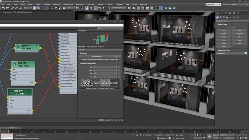The width and height of the screenshot is (249, 140).
Task: Click the Redo arrow in main toolbar
Action: pos(7,8)
